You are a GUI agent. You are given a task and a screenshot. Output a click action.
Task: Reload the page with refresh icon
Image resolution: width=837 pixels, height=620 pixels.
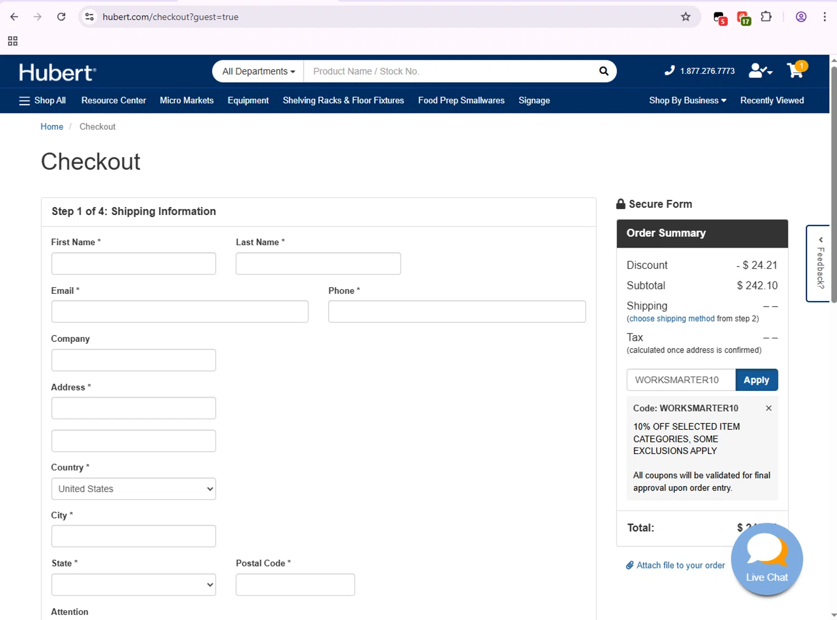tap(61, 17)
